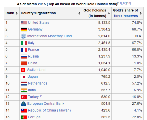Select the value 1,054.1 cell

(x=97, y=63)
